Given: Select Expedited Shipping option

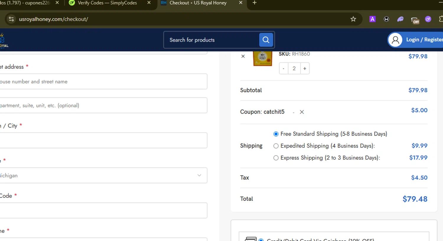Looking at the screenshot, I should pos(276,146).
